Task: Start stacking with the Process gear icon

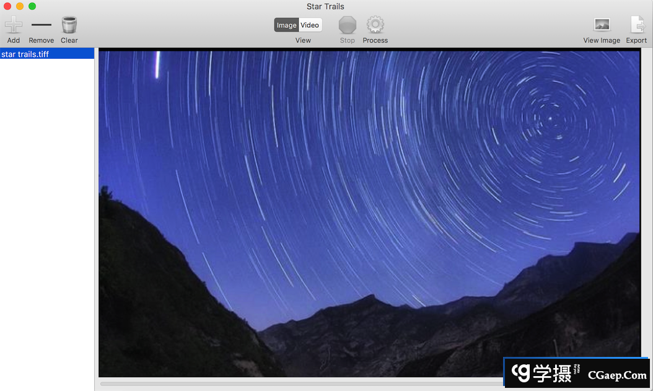Action: (375, 25)
